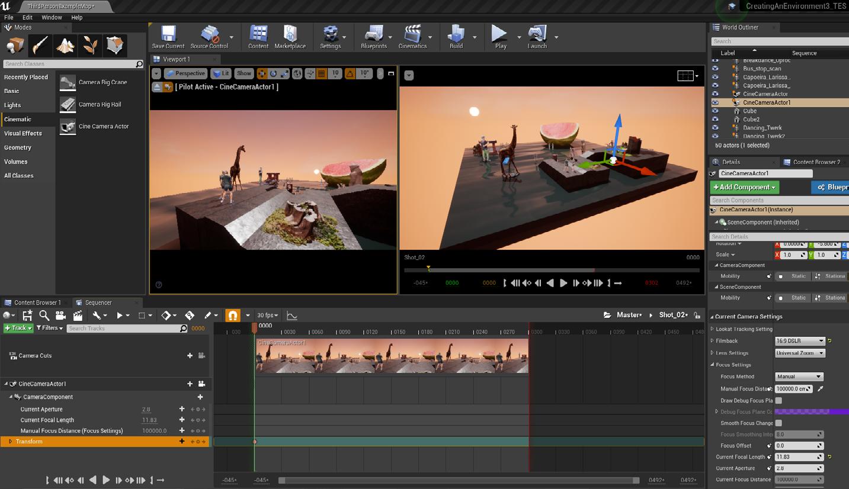Click the Search Tracks input field
Viewport: 849px width, 489px height.
(123, 329)
